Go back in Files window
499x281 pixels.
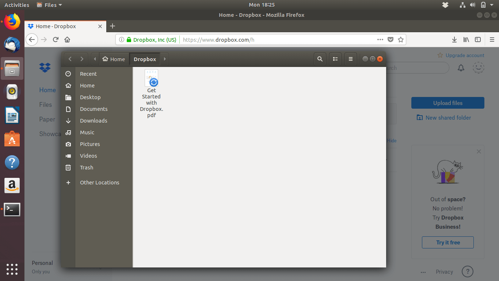[x=70, y=59]
